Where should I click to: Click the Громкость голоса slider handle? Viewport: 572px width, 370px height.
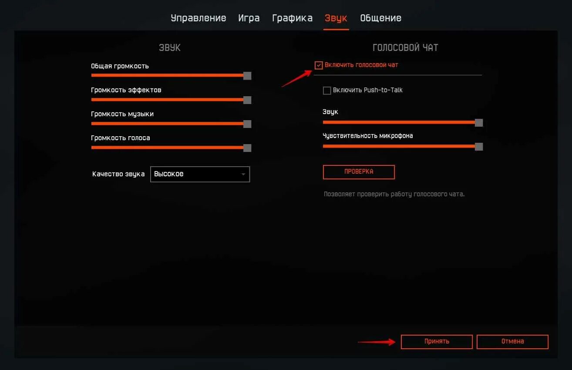click(x=247, y=148)
